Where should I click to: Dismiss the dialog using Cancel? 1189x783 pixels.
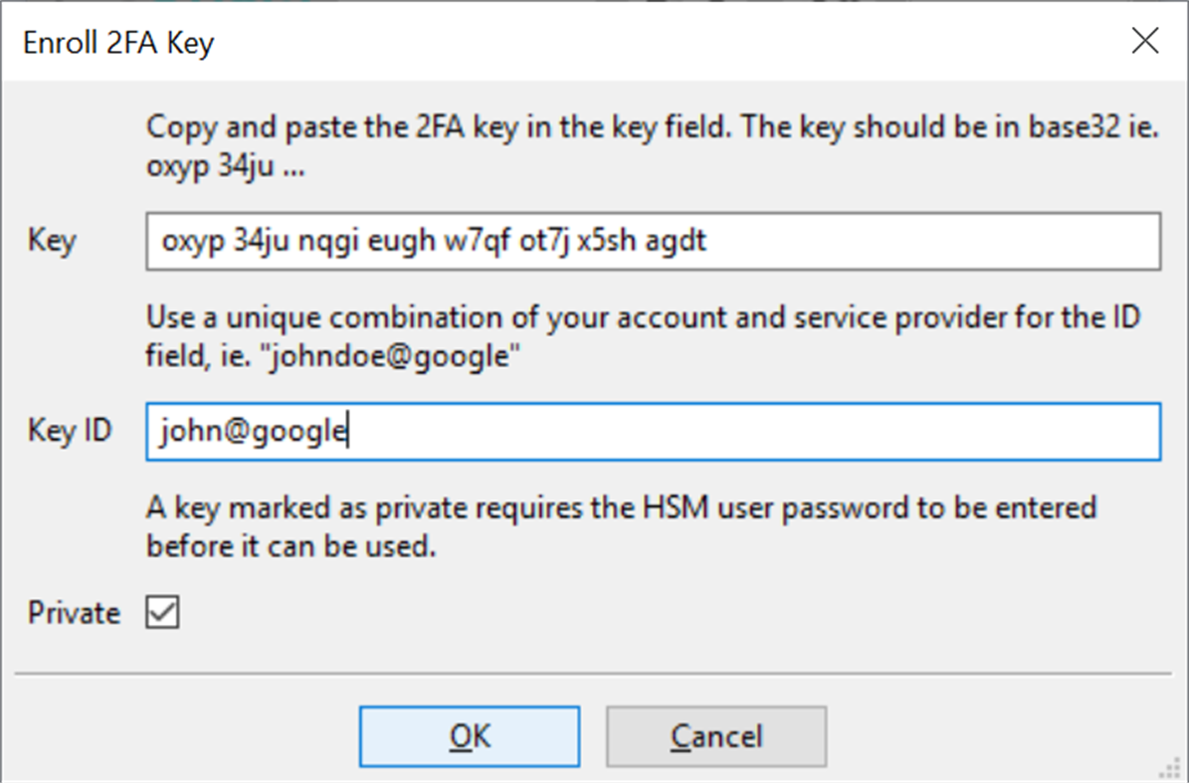[715, 736]
